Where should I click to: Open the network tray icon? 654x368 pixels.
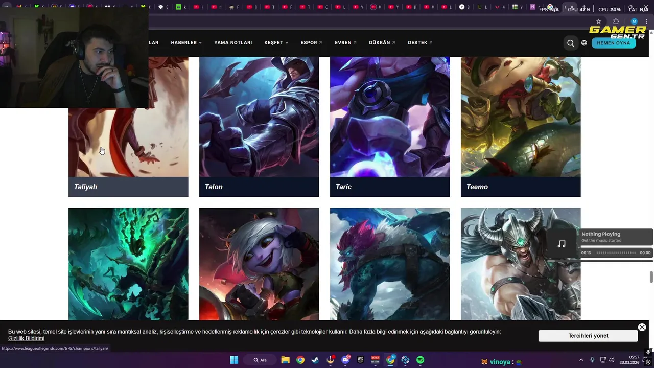pyautogui.click(x=603, y=360)
